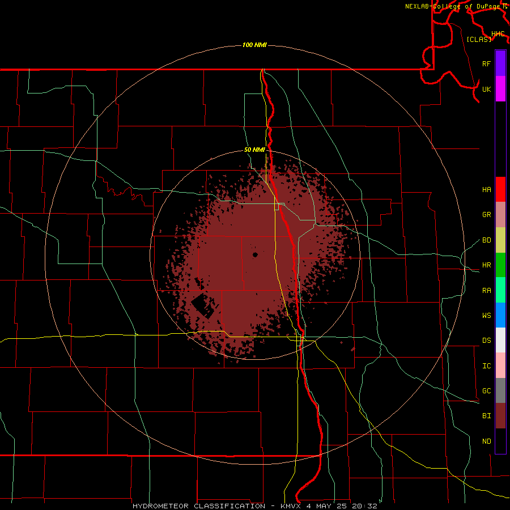Click the IC light pink legend swatch
This screenshot has width=510, height=510.
click(500, 365)
